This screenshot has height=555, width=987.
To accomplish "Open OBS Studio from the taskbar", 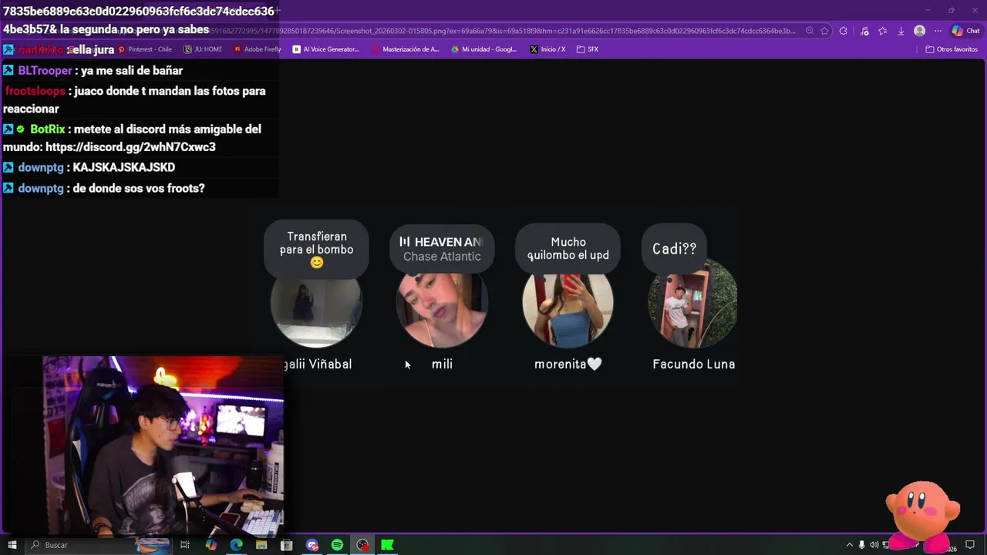I will pyautogui.click(x=362, y=545).
